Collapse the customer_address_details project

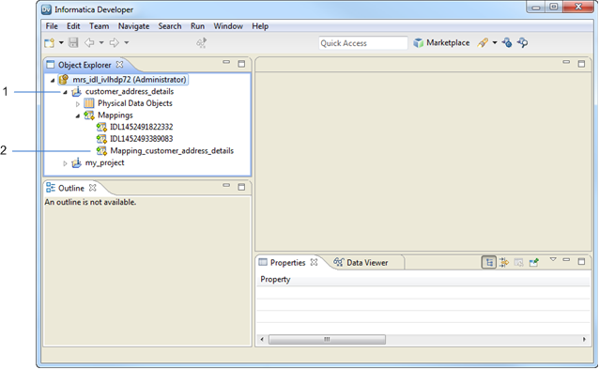tap(66, 92)
